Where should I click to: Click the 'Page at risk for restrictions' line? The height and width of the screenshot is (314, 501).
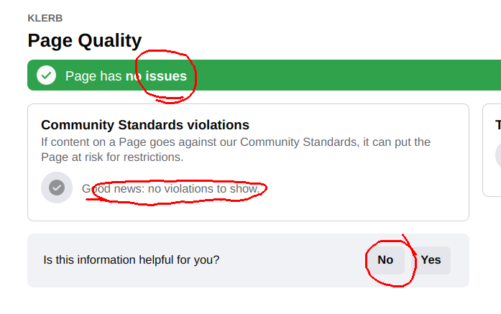[112, 157]
